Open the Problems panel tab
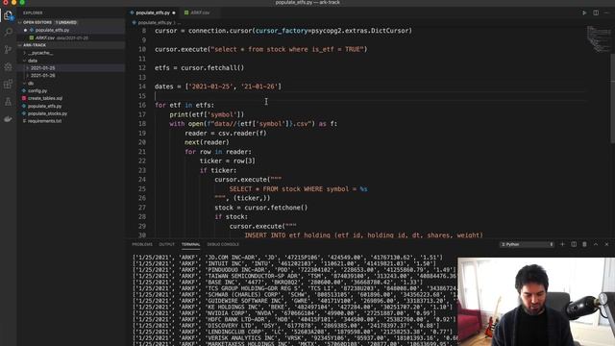This screenshot has width=615, height=346. (x=142, y=244)
